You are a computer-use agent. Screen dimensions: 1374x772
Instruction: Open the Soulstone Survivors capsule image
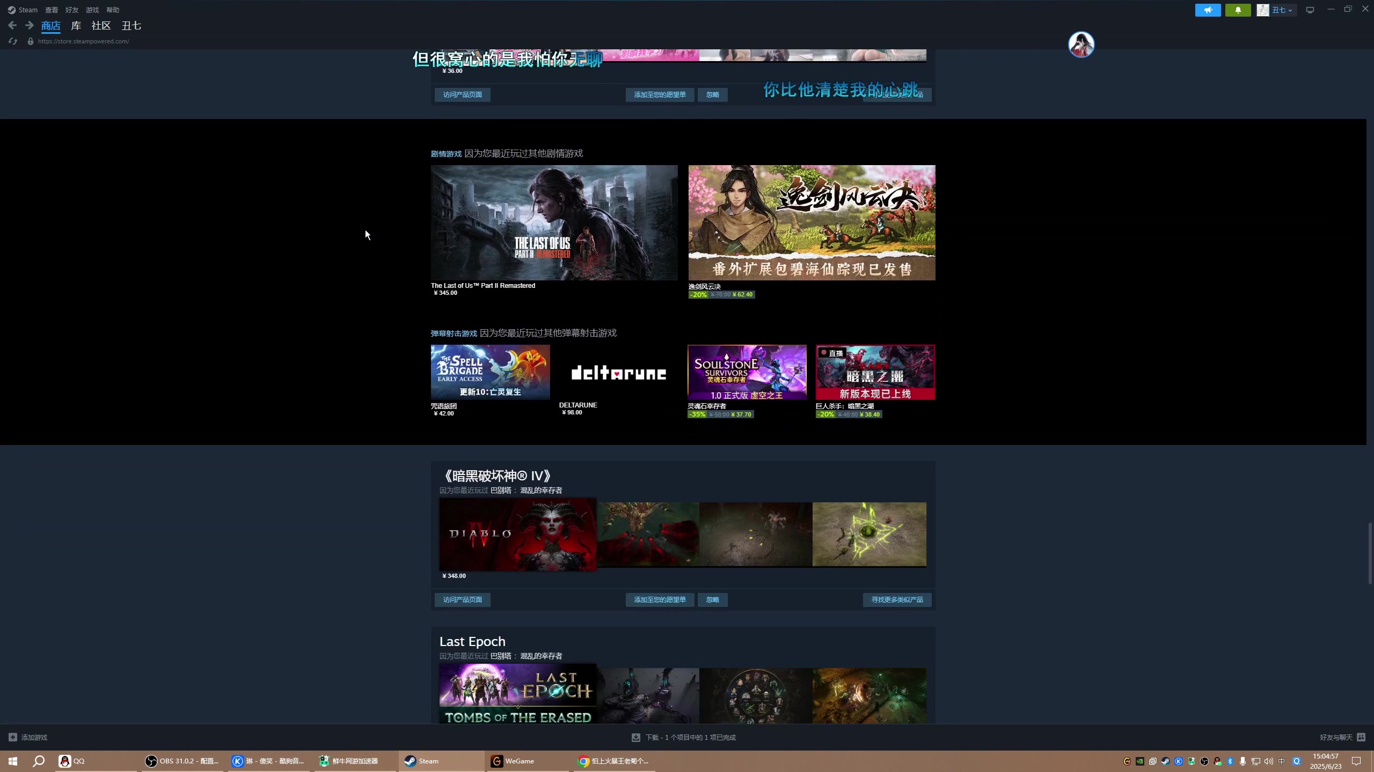(747, 372)
